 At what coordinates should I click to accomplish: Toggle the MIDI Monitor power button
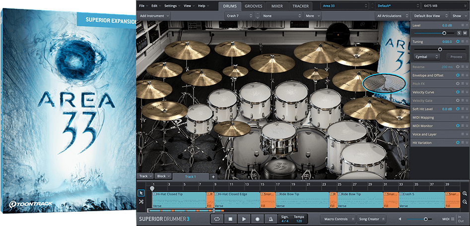tap(458, 126)
